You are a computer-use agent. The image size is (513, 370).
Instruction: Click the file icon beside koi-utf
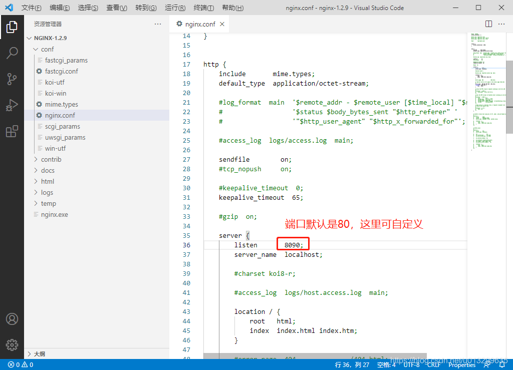pos(40,83)
